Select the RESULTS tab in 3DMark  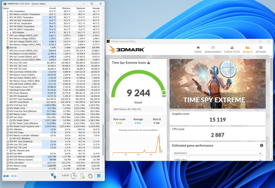pos(247,49)
